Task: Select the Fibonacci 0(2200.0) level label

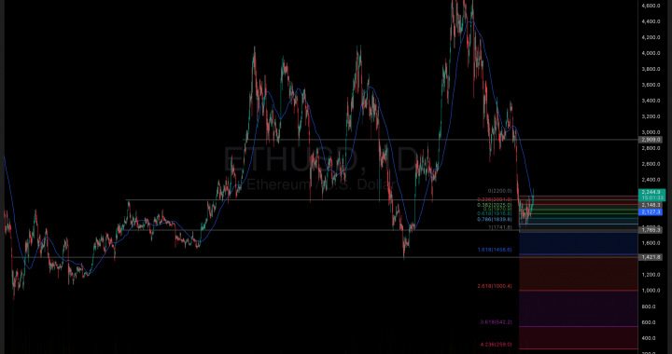Action: click(499, 191)
